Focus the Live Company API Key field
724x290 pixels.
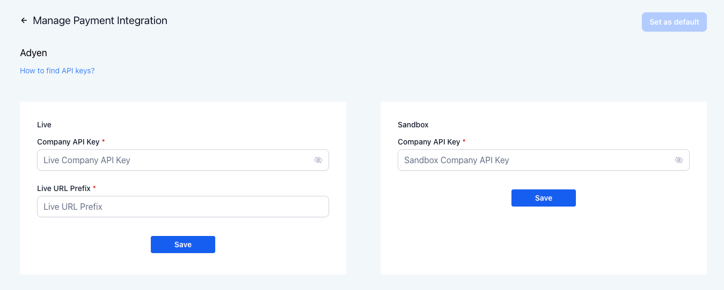(x=183, y=160)
